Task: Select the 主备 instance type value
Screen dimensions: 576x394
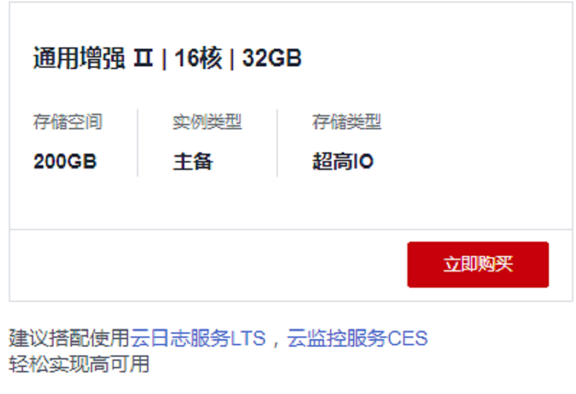Action: [x=193, y=161]
